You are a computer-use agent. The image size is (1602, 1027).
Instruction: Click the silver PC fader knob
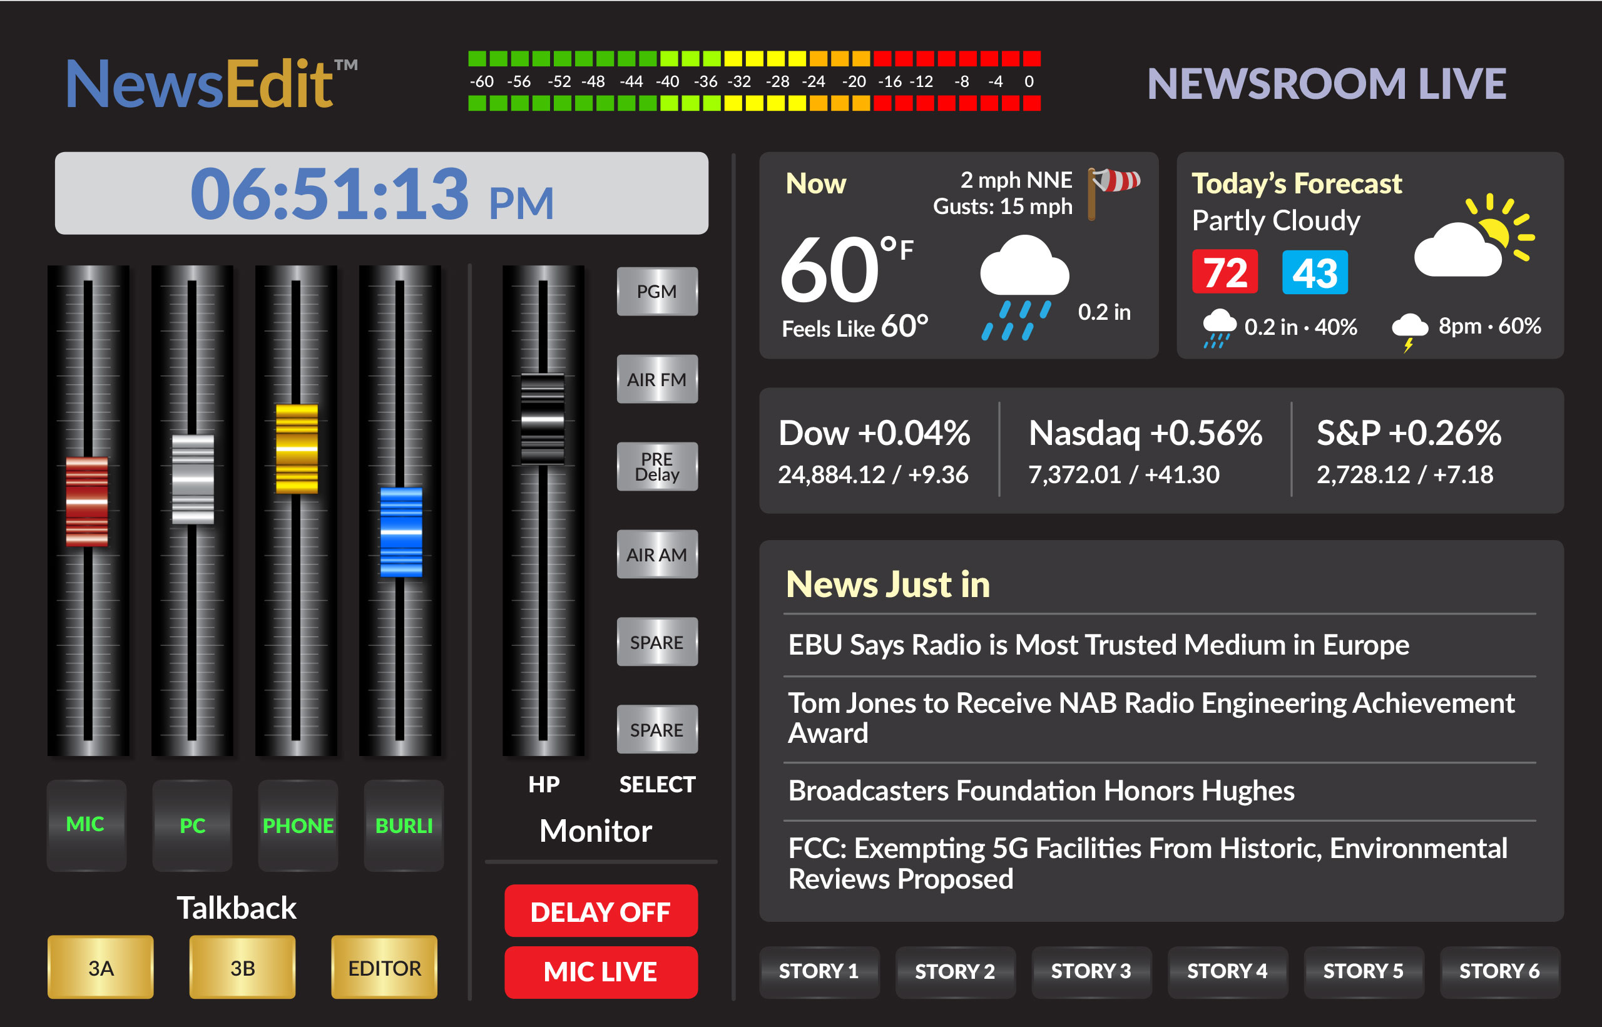point(193,479)
